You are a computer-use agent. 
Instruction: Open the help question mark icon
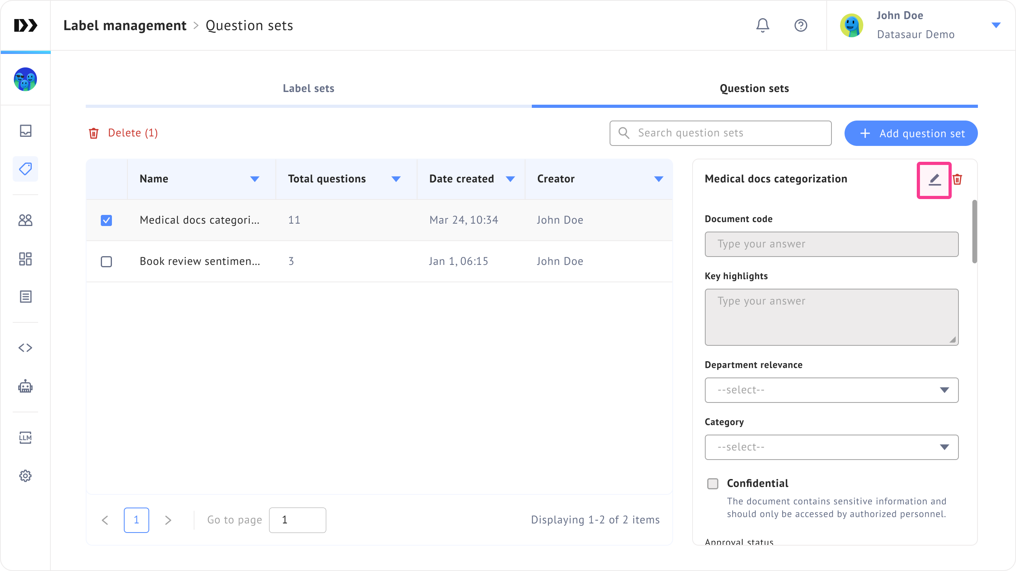800,25
